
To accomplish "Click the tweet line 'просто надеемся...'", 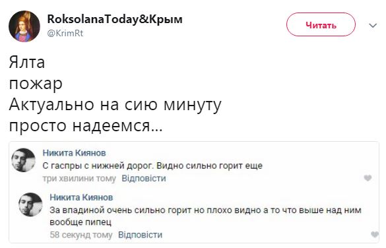I will tap(86, 125).
